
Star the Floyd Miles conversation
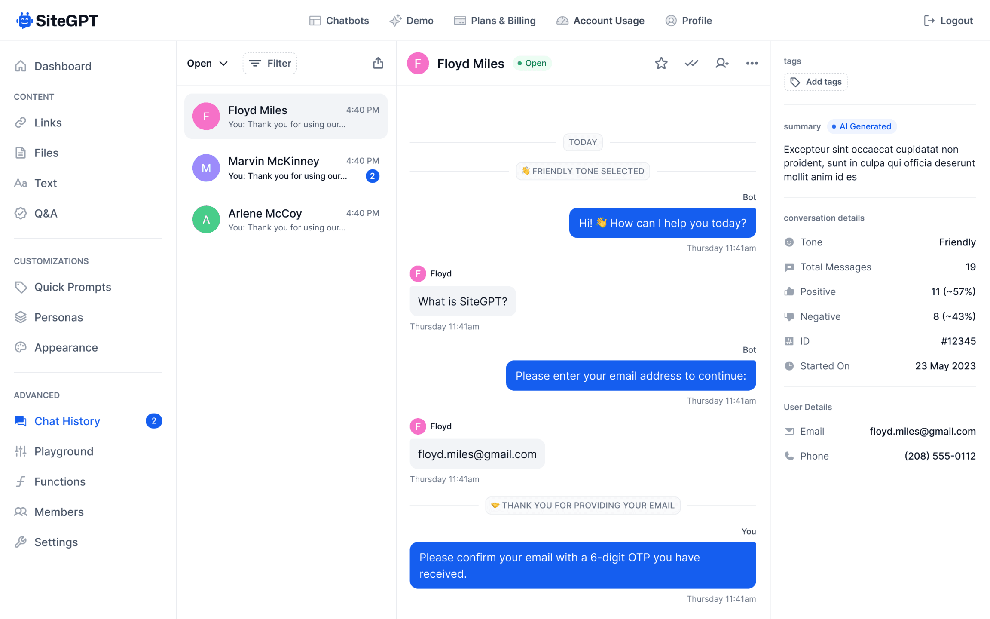coord(661,63)
